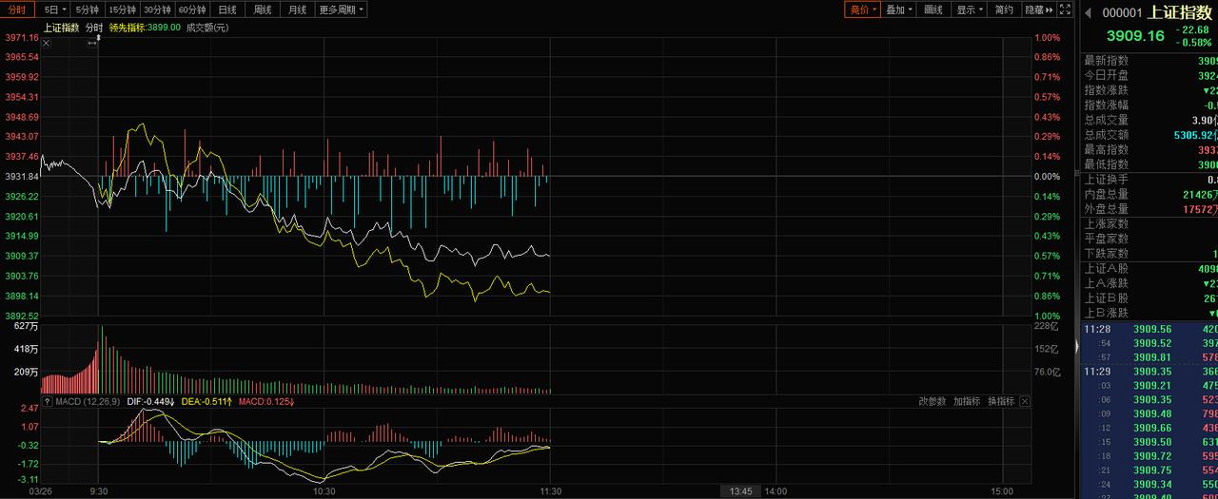Viewport: 1218px width, 499px height.
Task: Switch to the 60分钟 chart period
Action: point(192,10)
